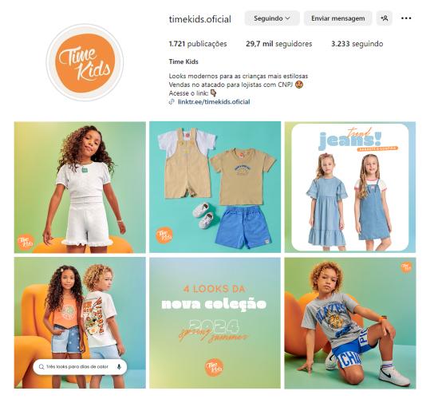This screenshot has width=430, height=399.
Task: Click the 1.721 publicações count
Action: point(198,44)
